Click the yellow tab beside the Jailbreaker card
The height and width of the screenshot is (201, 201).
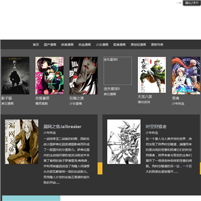100,169
